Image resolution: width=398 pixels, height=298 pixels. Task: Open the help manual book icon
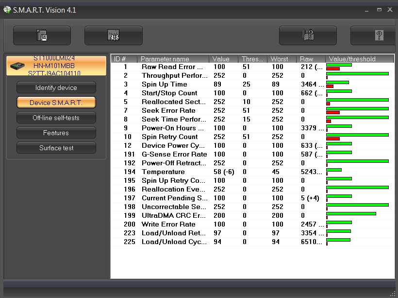[308, 35]
